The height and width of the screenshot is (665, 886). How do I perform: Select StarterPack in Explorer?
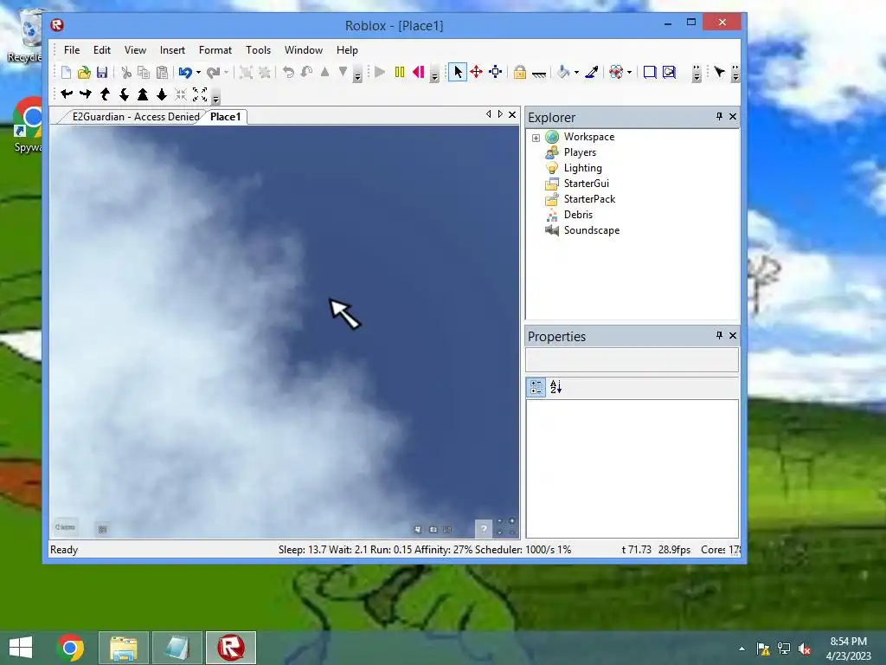589,199
